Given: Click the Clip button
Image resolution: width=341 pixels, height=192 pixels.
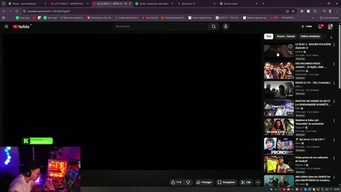Looking at the screenshot, I should point(246,182).
